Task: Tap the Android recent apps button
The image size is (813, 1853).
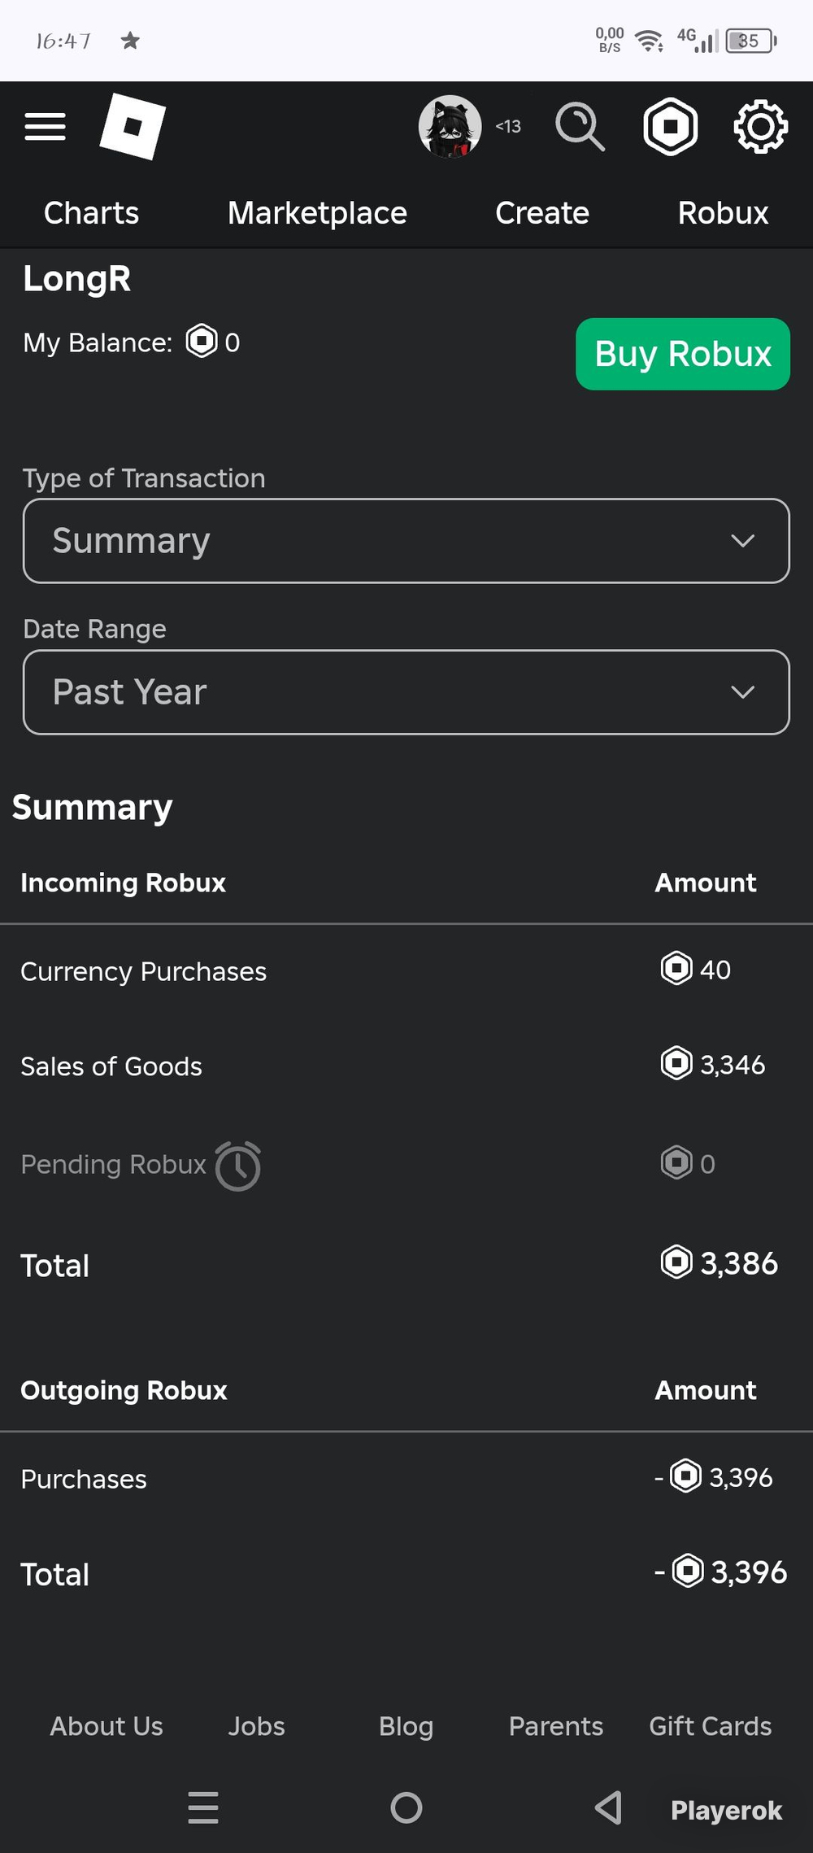Action: pos(203,1807)
